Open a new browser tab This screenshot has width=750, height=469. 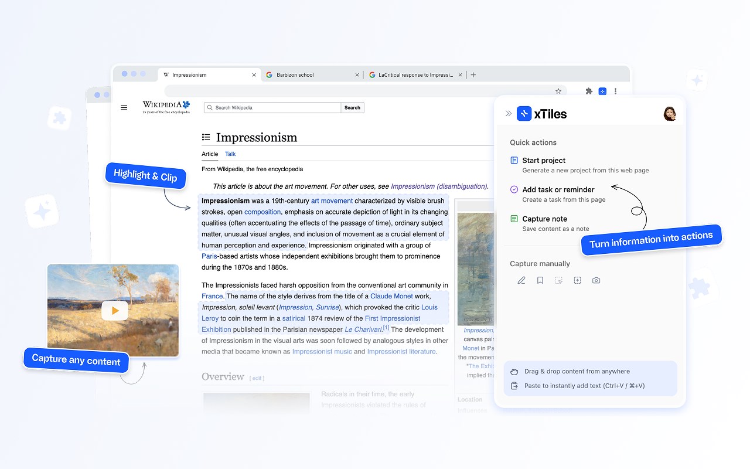tap(473, 75)
